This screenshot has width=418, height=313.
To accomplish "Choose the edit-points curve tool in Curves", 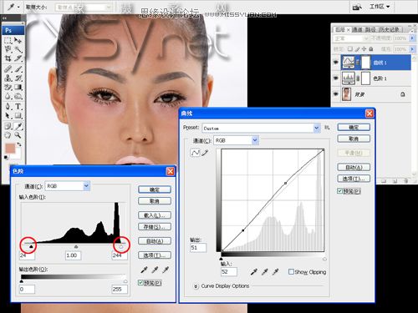I will (x=195, y=153).
